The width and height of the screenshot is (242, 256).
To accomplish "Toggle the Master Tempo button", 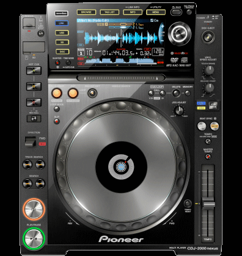I will pos(208,157).
